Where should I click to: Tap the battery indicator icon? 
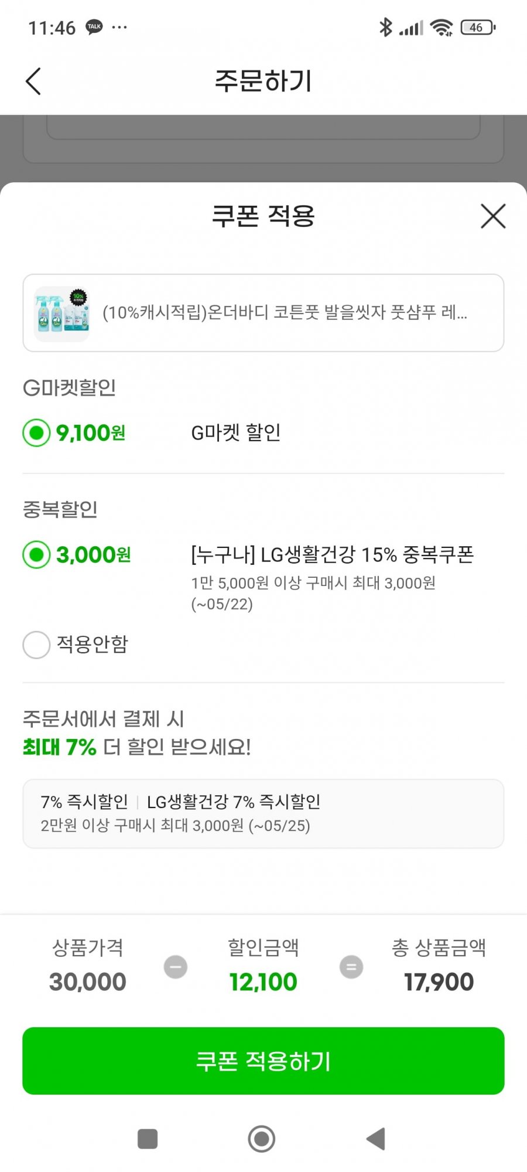pyautogui.click(x=478, y=27)
